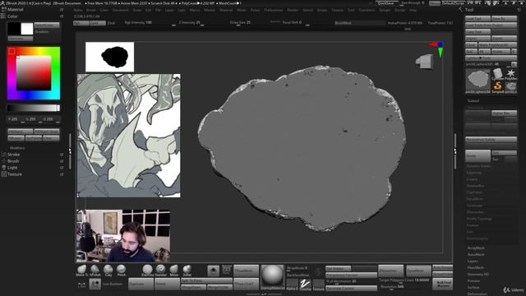Select the SimpleBrush tool icon

click(498, 86)
